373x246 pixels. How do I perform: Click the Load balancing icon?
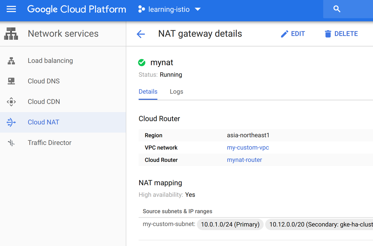click(x=11, y=61)
